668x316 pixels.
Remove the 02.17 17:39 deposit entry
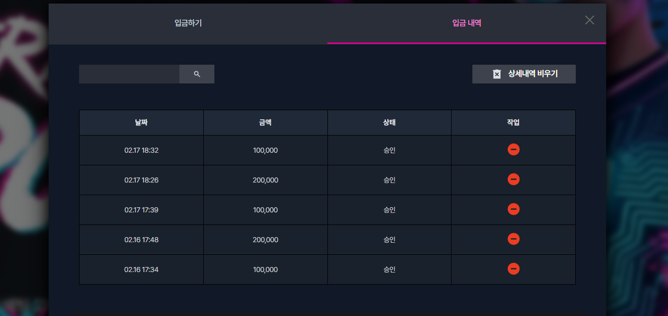click(513, 209)
